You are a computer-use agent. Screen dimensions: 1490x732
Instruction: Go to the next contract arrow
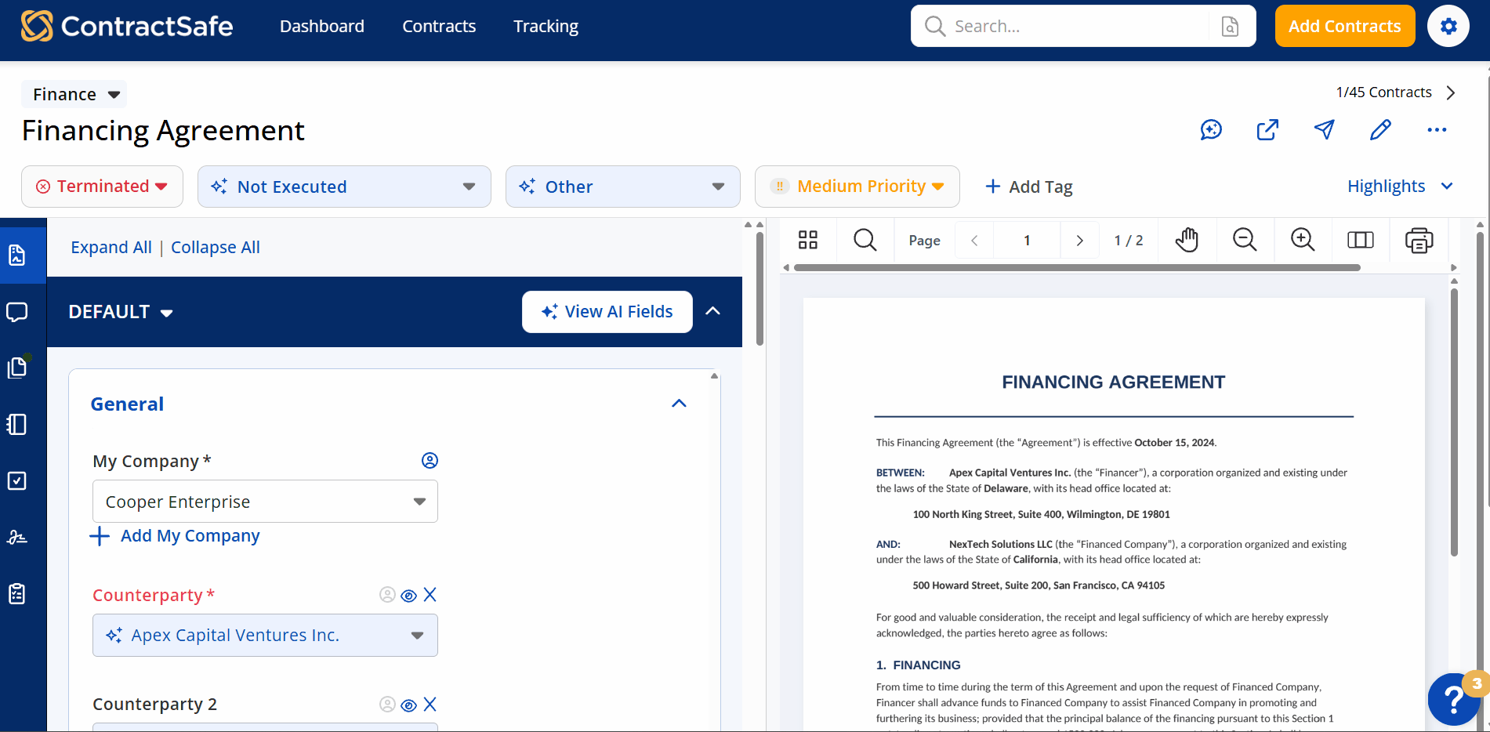(1451, 92)
